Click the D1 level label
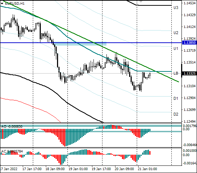 click(176, 98)
